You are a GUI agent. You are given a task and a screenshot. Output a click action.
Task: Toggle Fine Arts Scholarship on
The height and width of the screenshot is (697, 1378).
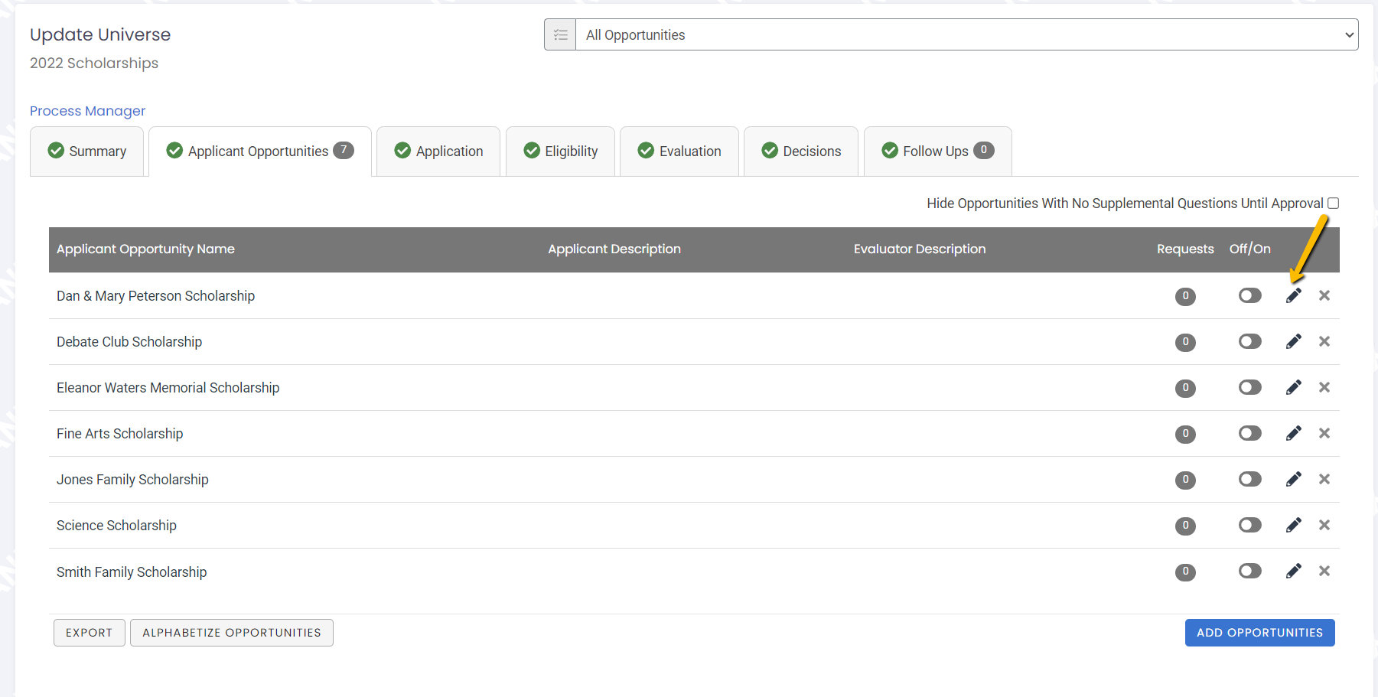[x=1250, y=433]
